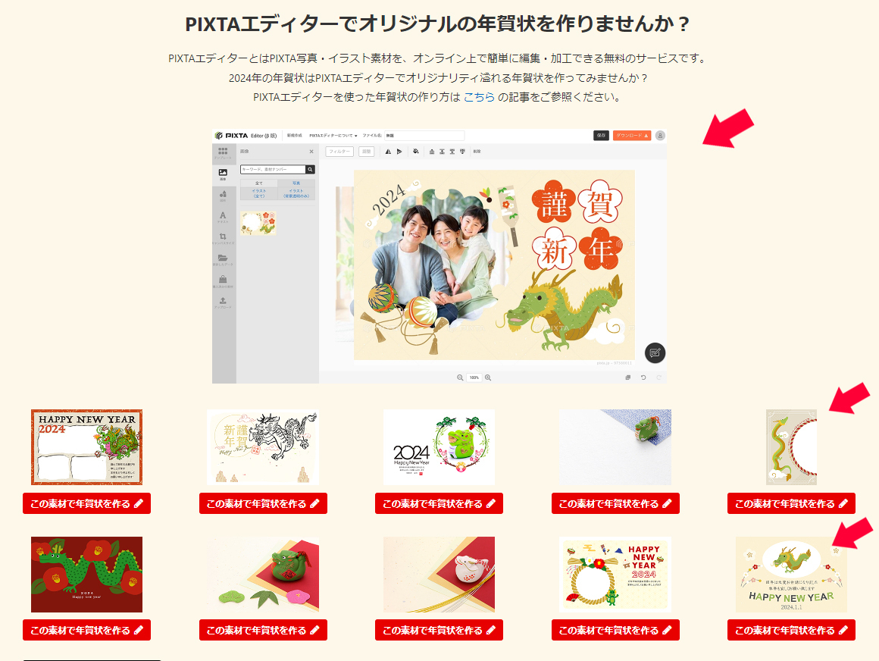Click the undo arrow icon in editor
The width and height of the screenshot is (879, 661).
643,377
